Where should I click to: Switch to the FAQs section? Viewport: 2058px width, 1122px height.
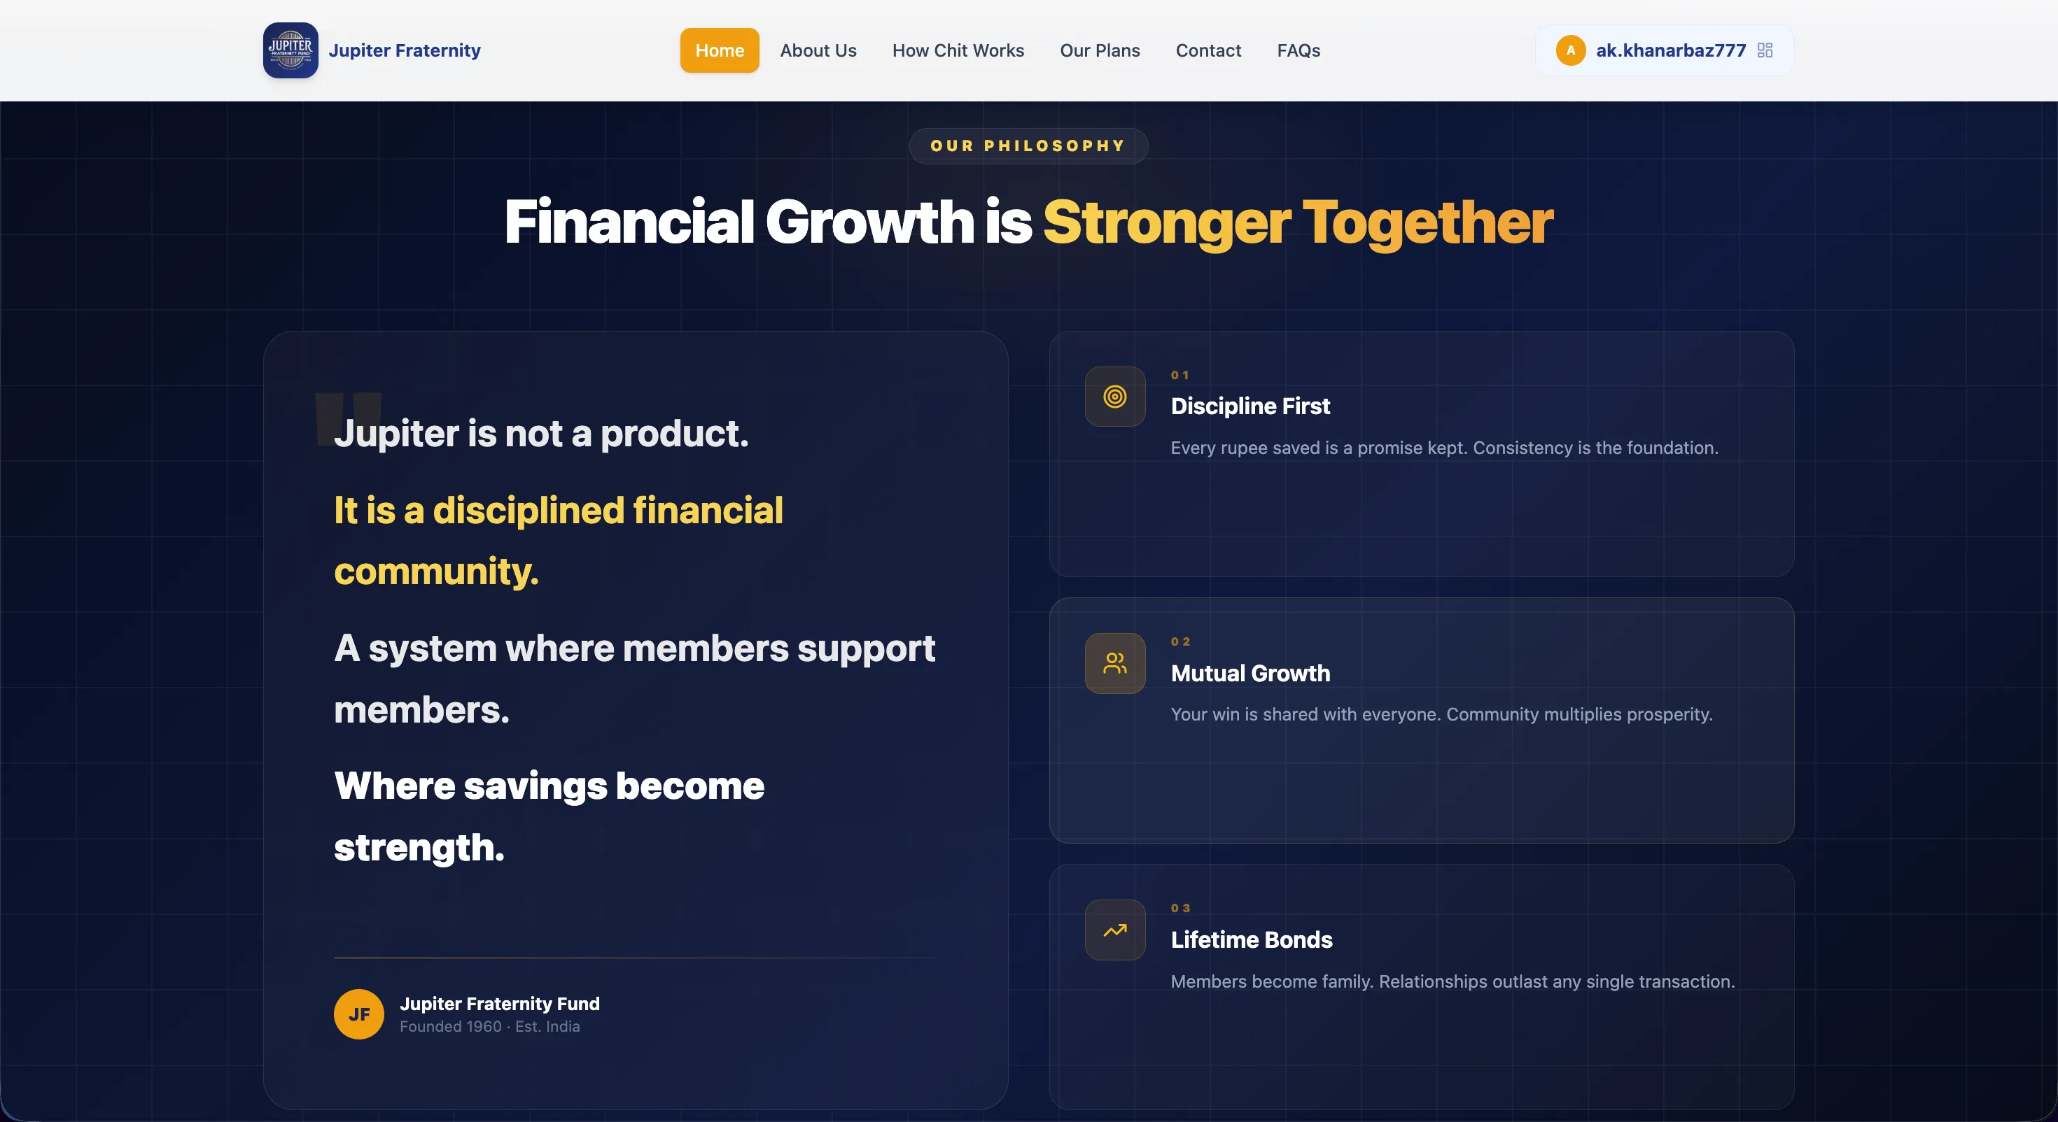[1298, 50]
